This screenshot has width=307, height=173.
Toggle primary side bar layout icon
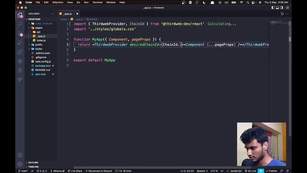pos(273,8)
